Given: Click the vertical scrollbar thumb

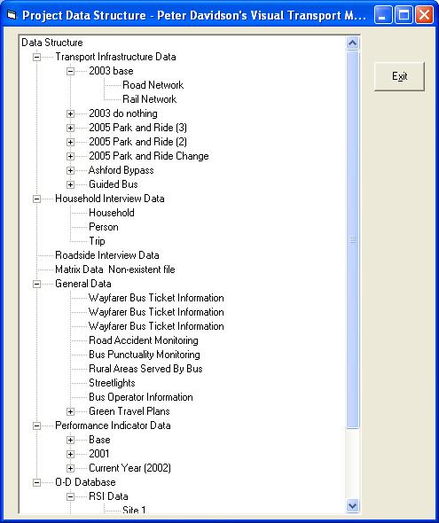Looking at the screenshot, I should coord(353,239).
